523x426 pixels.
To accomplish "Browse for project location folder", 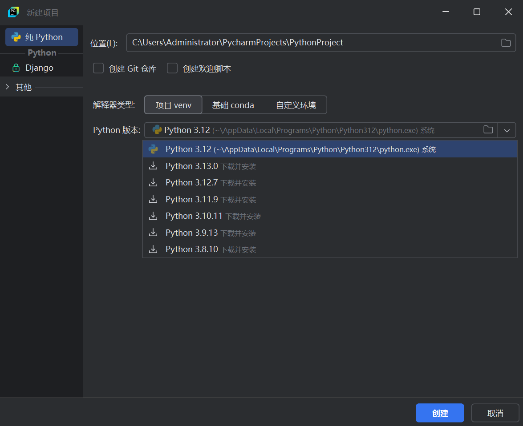I will [x=506, y=43].
